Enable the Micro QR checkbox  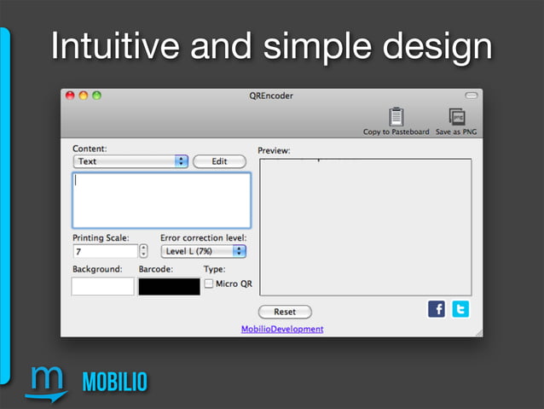tap(209, 283)
